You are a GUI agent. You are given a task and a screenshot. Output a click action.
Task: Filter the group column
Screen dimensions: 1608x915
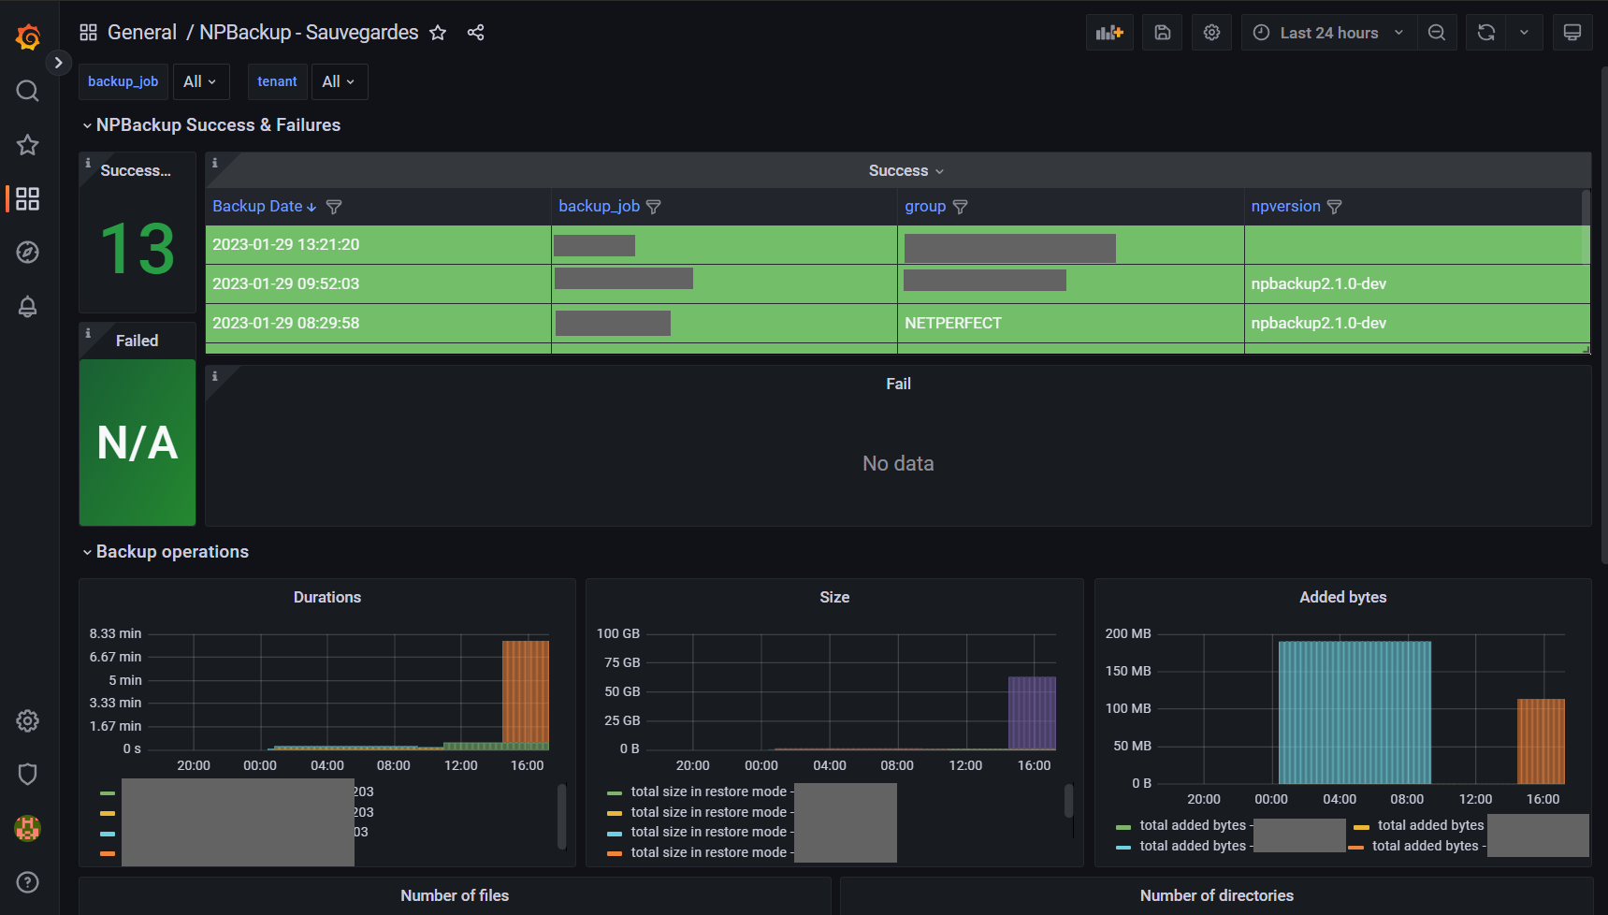[x=960, y=207]
